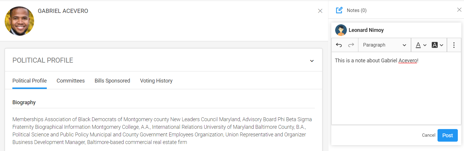Collapse the Political Profile section chevron
The width and height of the screenshot is (464, 151).
click(x=312, y=61)
